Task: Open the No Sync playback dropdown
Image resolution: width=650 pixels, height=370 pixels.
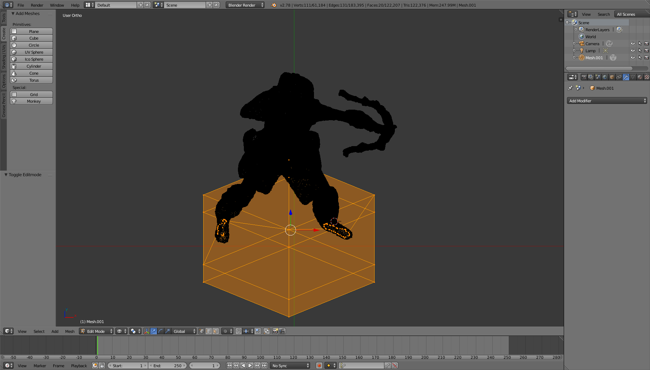Action: point(290,365)
